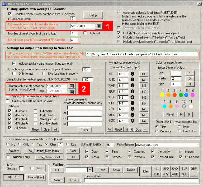Click the Setup button near FF calendar format
Viewport: 203px width, 187px height.
pos(93,15)
